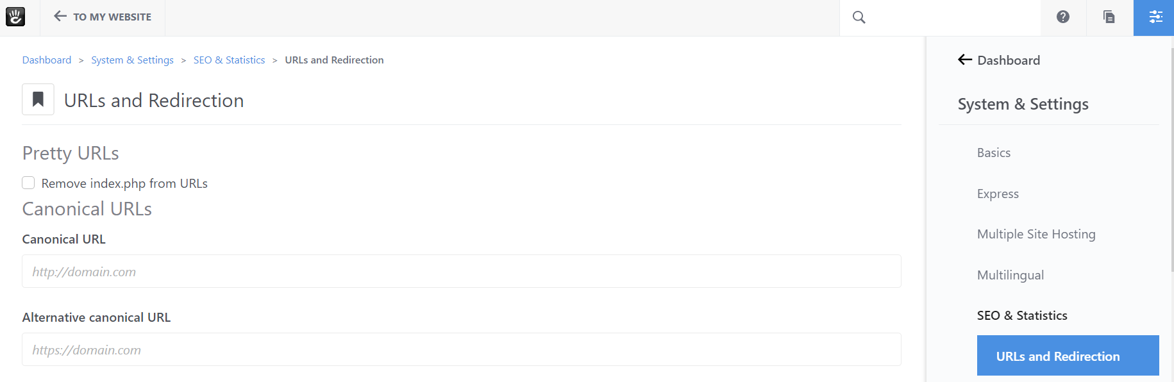The image size is (1174, 382).
Task: Open Multilingual settings section
Action: 1010,275
